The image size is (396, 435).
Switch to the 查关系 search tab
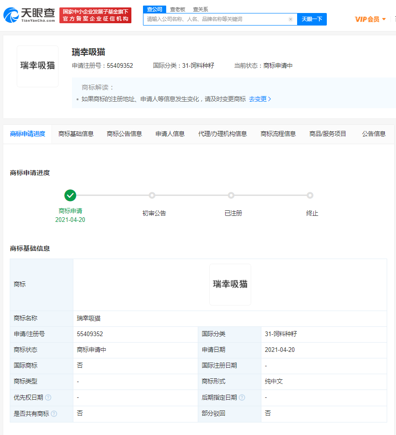click(201, 9)
